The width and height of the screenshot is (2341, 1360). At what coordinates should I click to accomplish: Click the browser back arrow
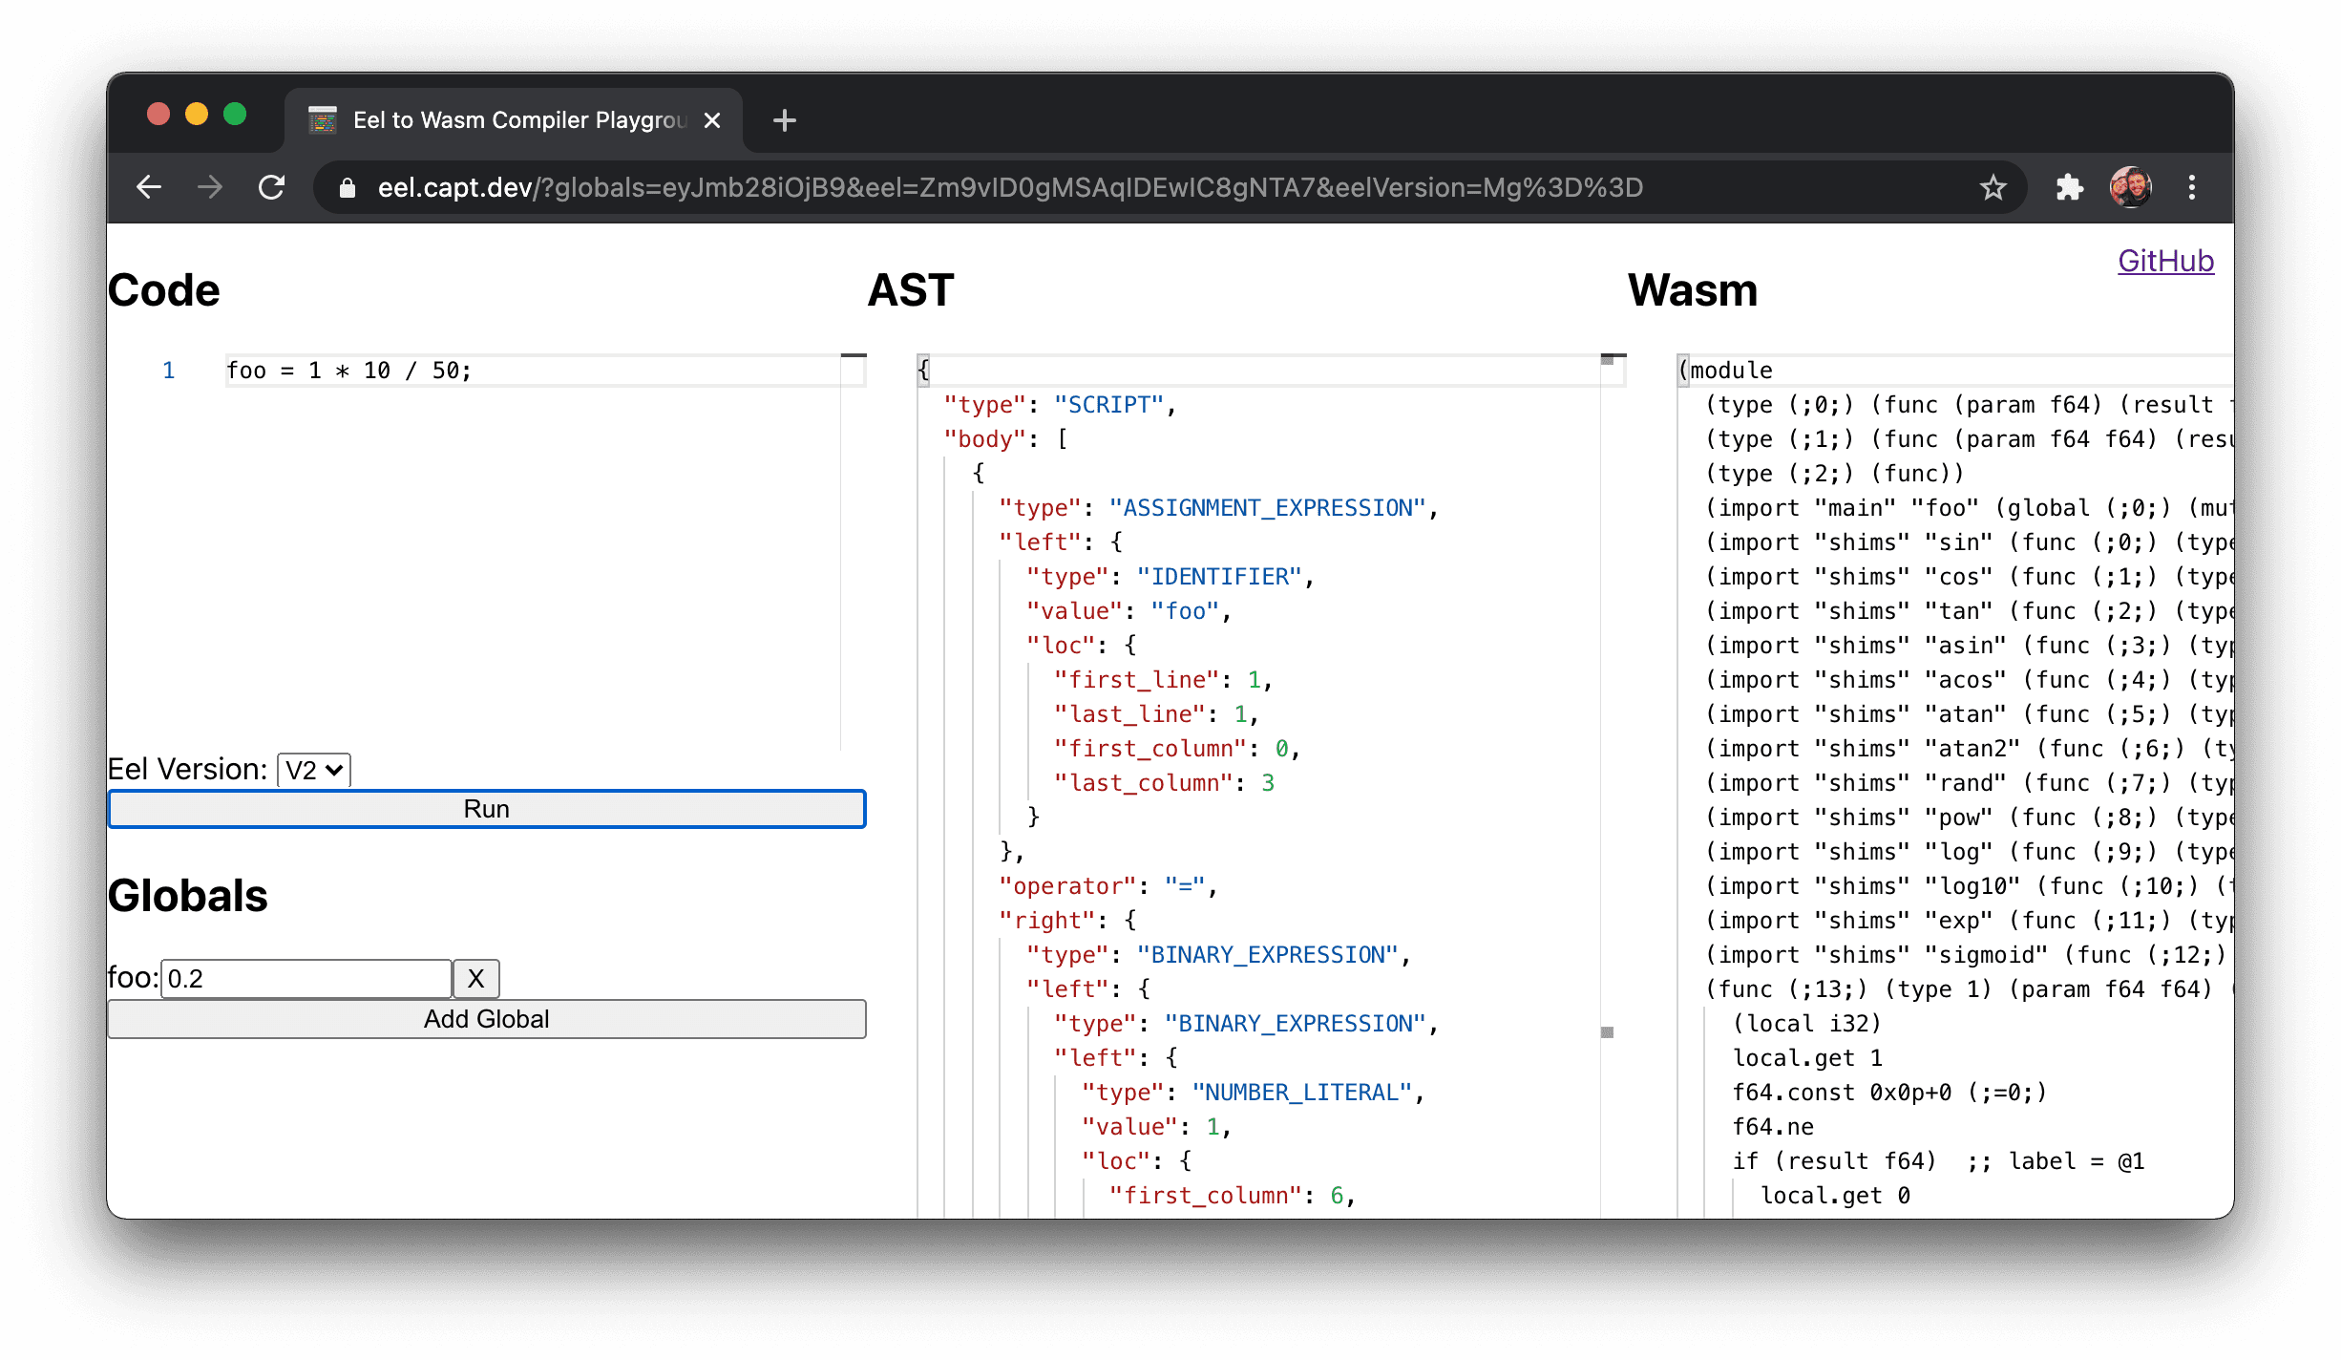pos(149,187)
